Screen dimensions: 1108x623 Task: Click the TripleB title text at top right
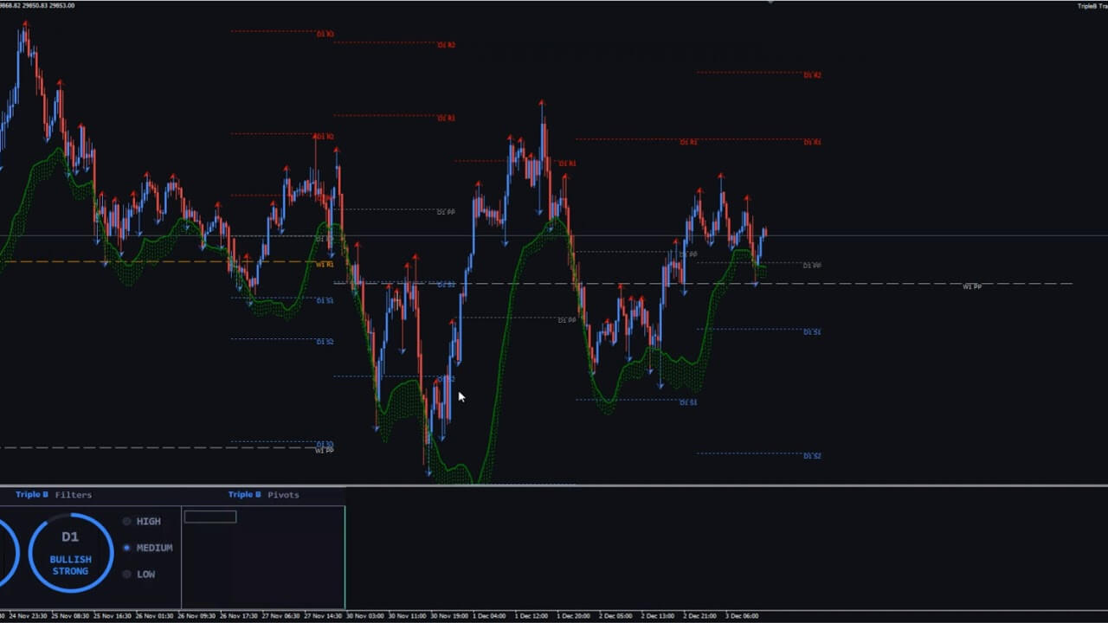(1091, 6)
